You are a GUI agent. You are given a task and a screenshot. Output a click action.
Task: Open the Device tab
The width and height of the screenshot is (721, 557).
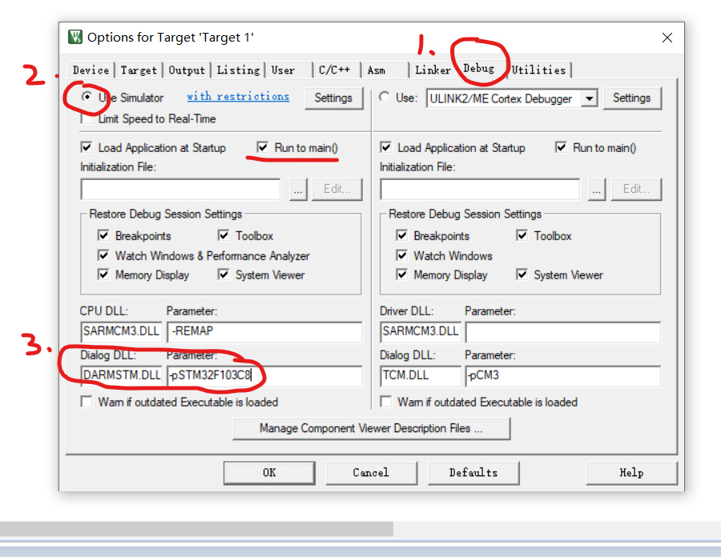click(x=91, y=70)
